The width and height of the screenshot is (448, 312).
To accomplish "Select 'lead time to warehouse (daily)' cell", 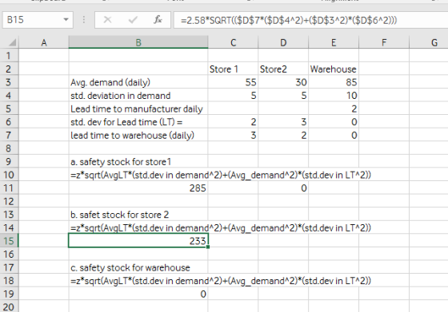I will 138,135.
